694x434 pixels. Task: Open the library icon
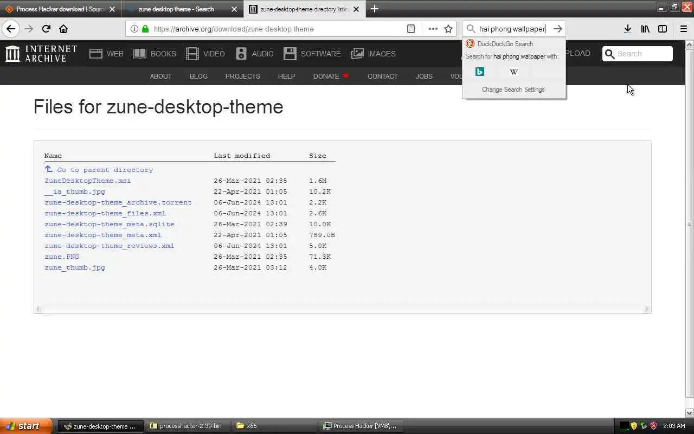tap(645, 29)
